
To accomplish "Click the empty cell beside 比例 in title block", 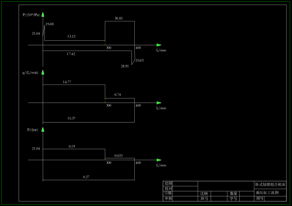I will (x=219, y=194).
